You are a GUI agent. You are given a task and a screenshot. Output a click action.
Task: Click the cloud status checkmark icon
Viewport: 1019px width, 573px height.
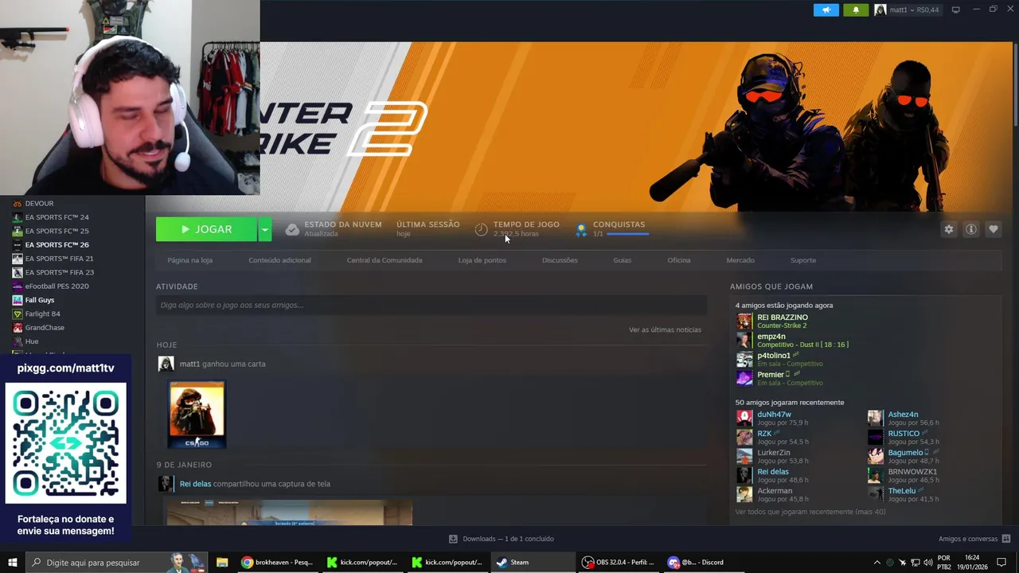pyautogui.click(x=292, y=229)
